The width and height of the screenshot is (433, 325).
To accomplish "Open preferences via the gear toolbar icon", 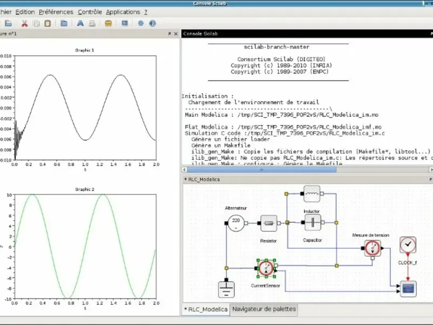I will (141, 23).
